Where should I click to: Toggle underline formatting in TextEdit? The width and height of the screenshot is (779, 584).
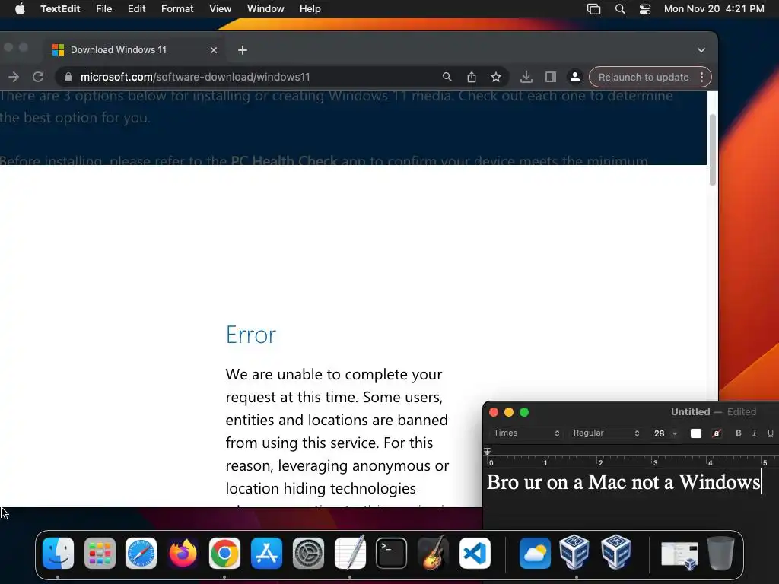tap(770, 433)
